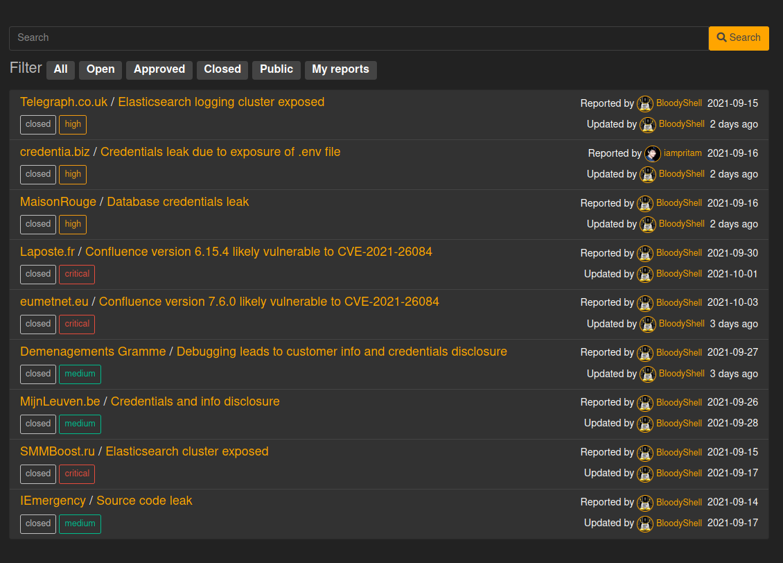783x563 pixels.
Task: Focus the Search text field
Action: coord(358,38)
